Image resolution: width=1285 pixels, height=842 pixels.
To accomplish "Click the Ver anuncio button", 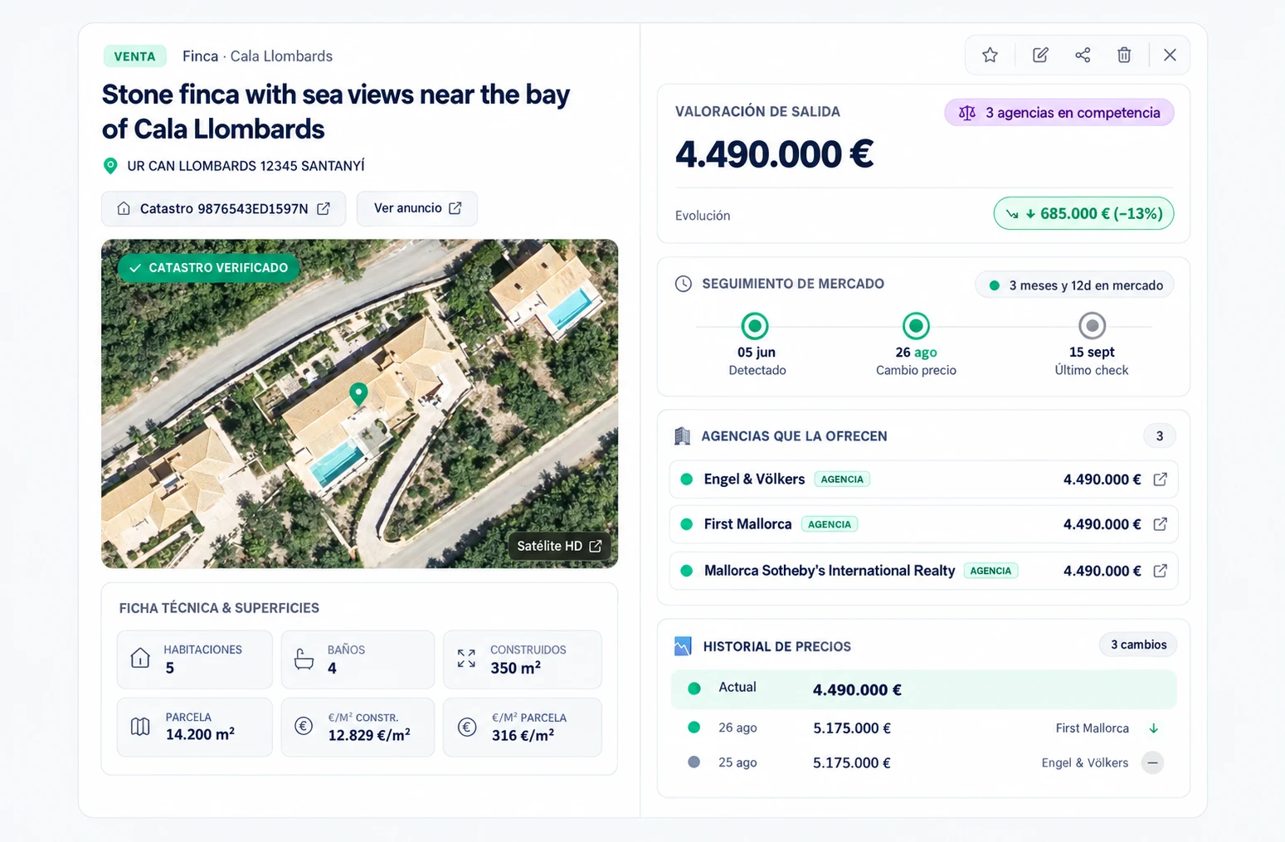I will 417,208.
